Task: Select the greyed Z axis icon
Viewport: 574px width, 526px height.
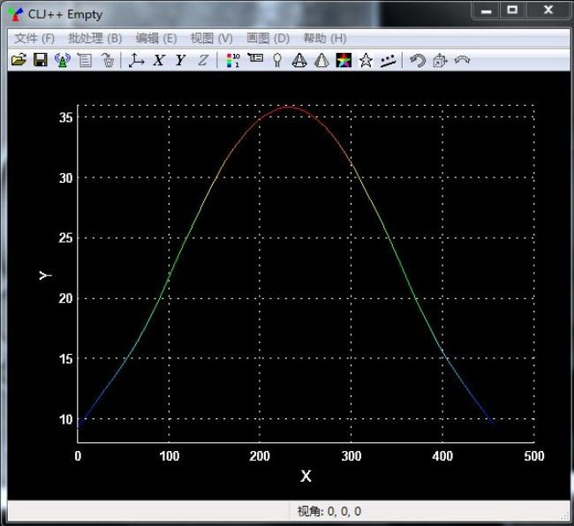Action: [x=203, y=60]
